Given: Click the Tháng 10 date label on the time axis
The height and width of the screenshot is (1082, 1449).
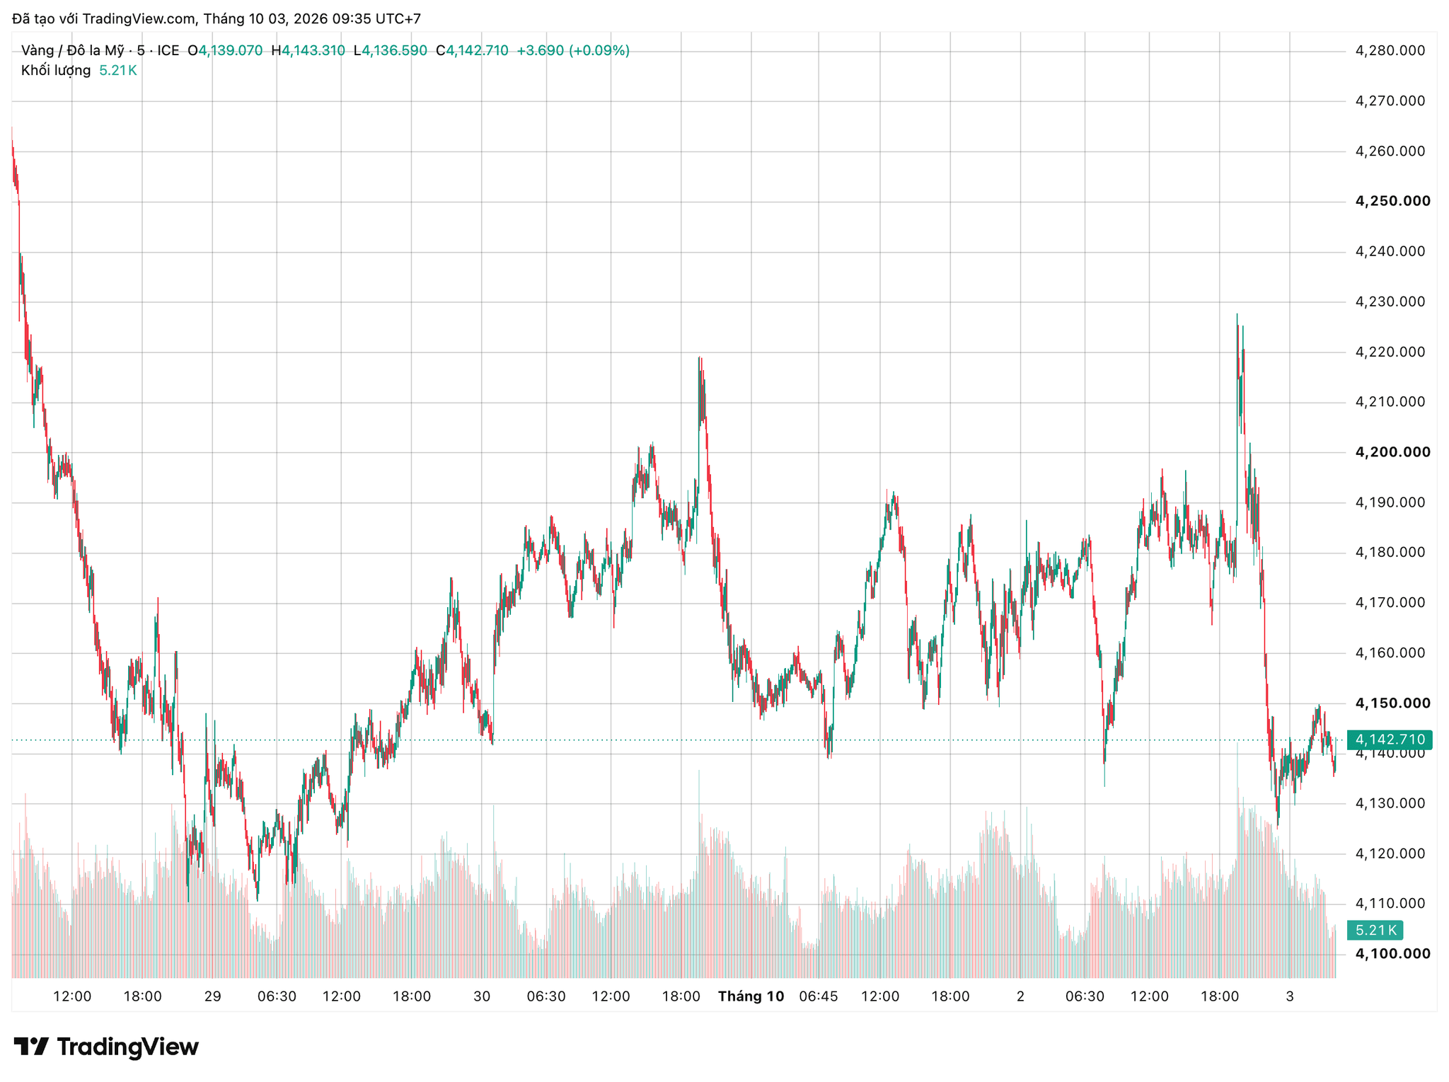Looking at the screenshot, I should click(x=751, y=997).
